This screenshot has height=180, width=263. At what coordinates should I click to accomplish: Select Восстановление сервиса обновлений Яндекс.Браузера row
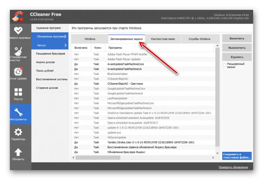(x=143, y=147)
